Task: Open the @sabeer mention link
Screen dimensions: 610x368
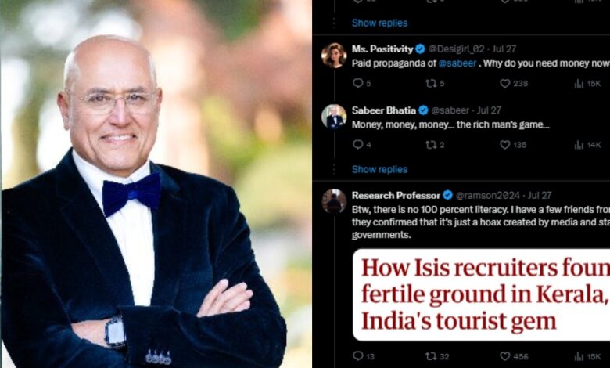Action: (x=457, y=63)
